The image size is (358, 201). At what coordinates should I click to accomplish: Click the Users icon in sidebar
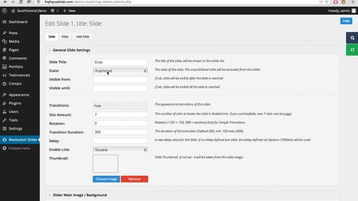(4, 112)
